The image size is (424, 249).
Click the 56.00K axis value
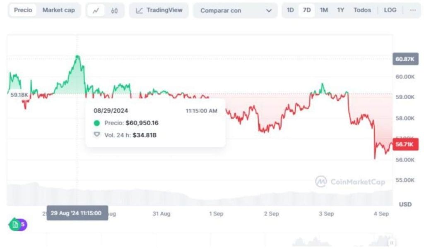(x=405, y=160)
